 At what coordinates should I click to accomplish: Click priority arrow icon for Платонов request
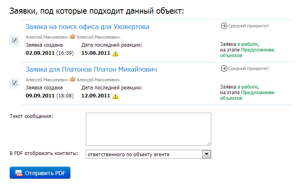click(224, 68)
